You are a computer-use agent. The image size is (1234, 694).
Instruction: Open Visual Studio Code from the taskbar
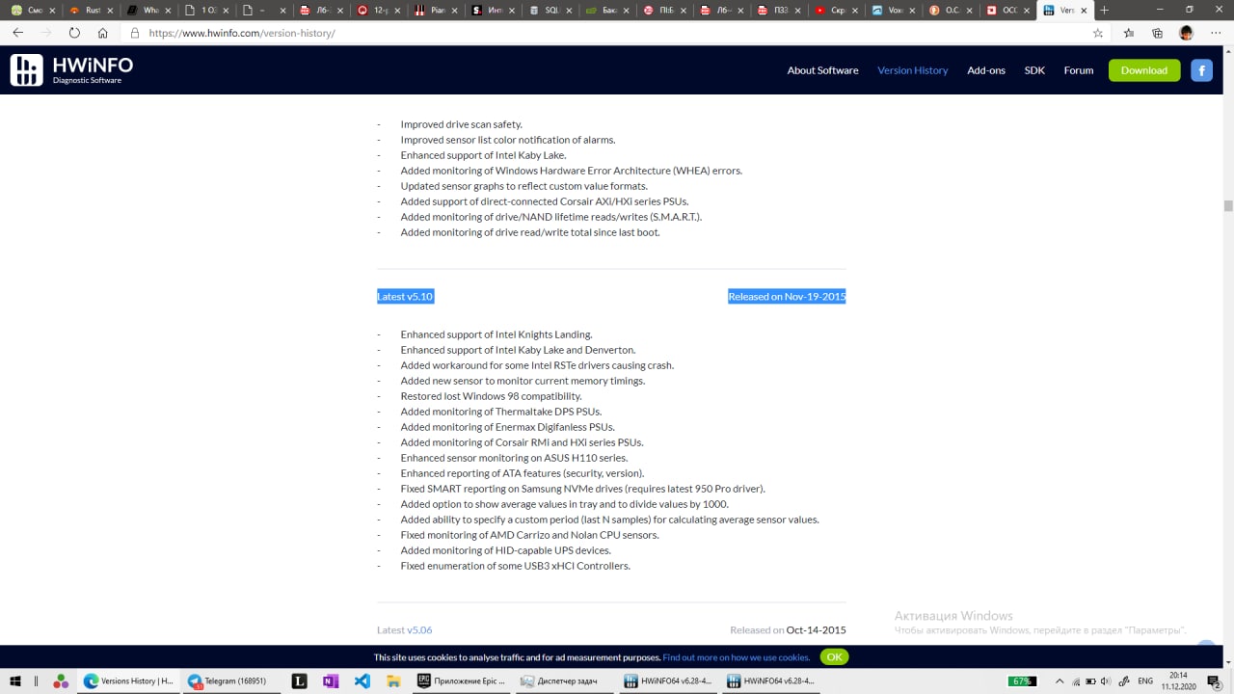click(362, 681)
